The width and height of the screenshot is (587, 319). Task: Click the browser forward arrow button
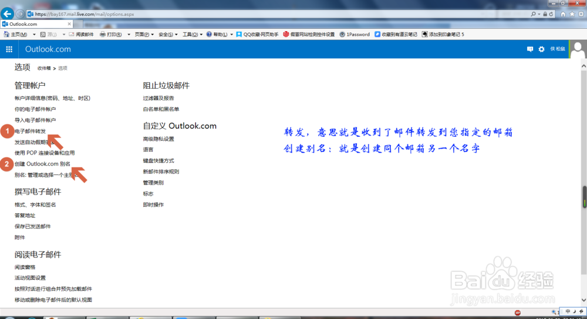pos(20,14)
